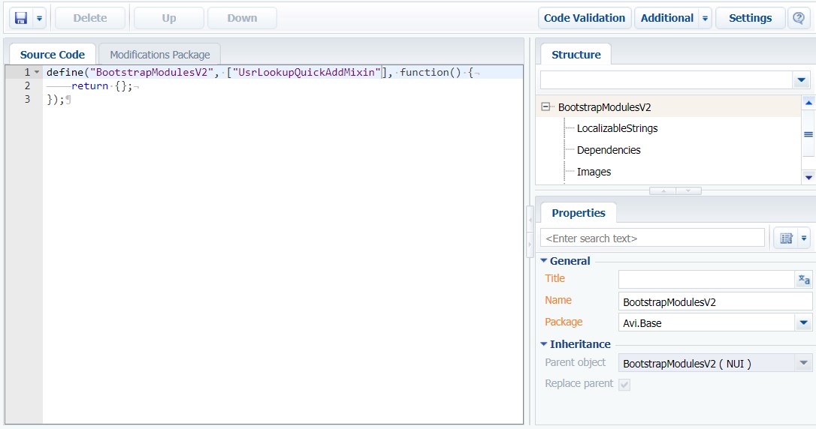Run Code Validation
The width and height of the screenshot is (816, 429).
(x=585, y=18)
